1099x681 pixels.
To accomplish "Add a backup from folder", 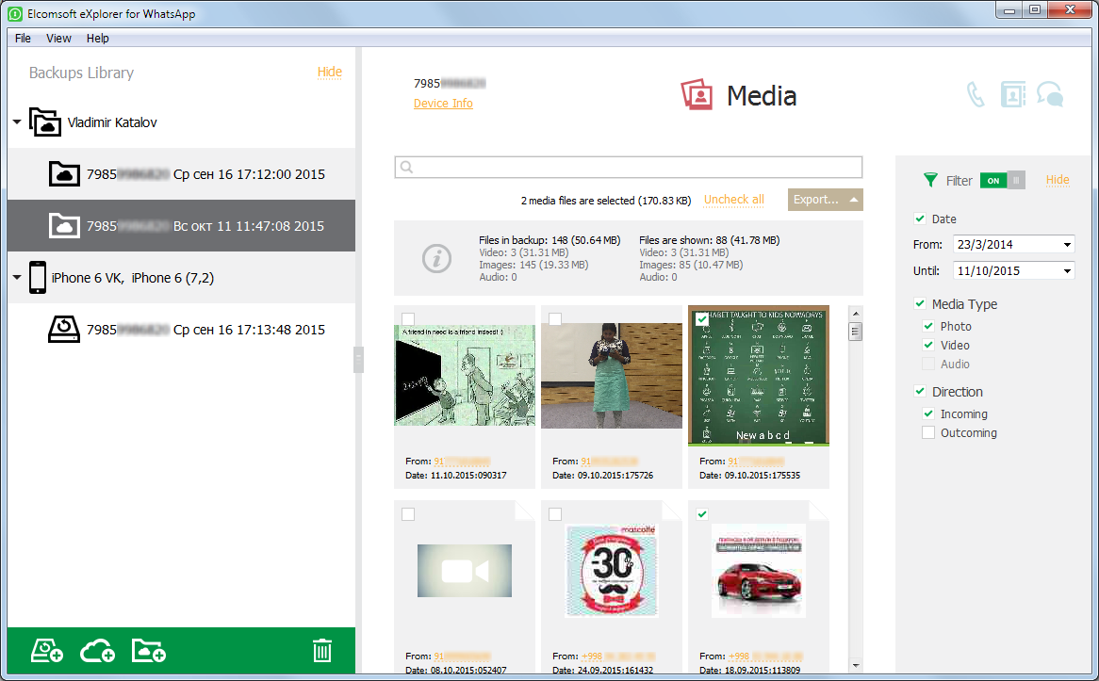I will (148, 650).
